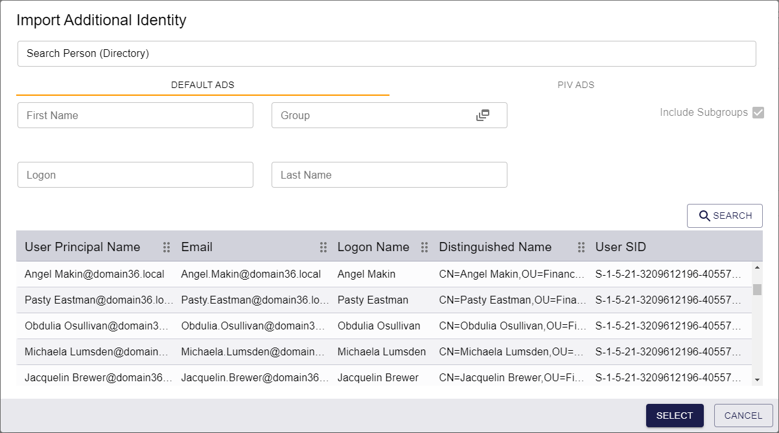This screenshot has height=433, width=779.
Task: Click table scrollbar up arrow
Action: coord(757,267)
